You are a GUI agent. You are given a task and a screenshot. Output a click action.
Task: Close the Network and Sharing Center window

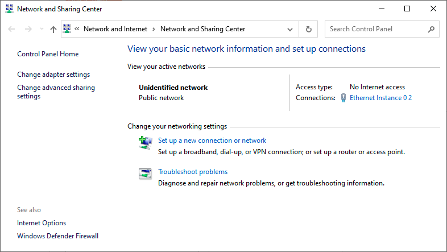click(x=433, y=9)
